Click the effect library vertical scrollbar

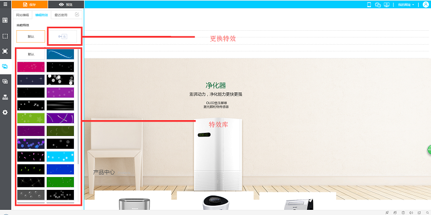click(79, 107)
